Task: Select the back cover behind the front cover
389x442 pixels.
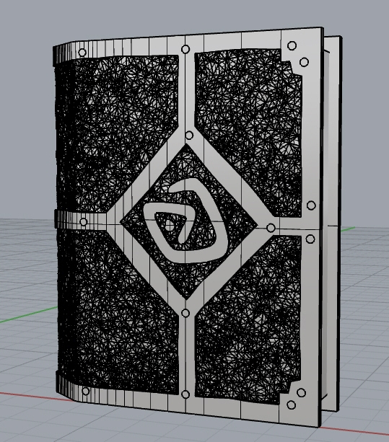Action: [333, 223]
